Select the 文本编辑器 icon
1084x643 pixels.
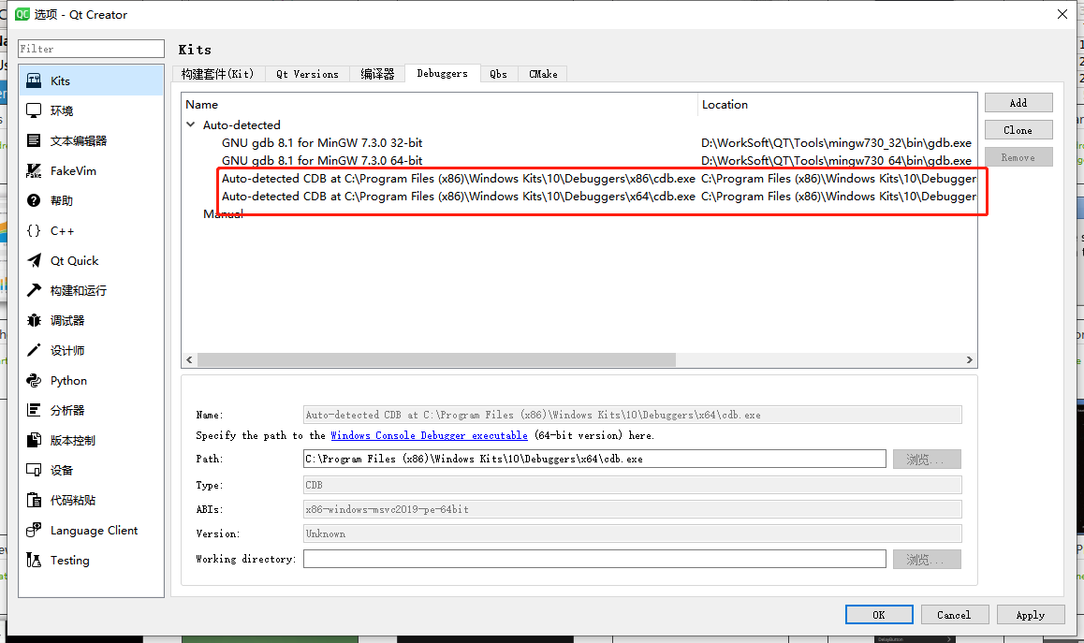pos(34,140)
